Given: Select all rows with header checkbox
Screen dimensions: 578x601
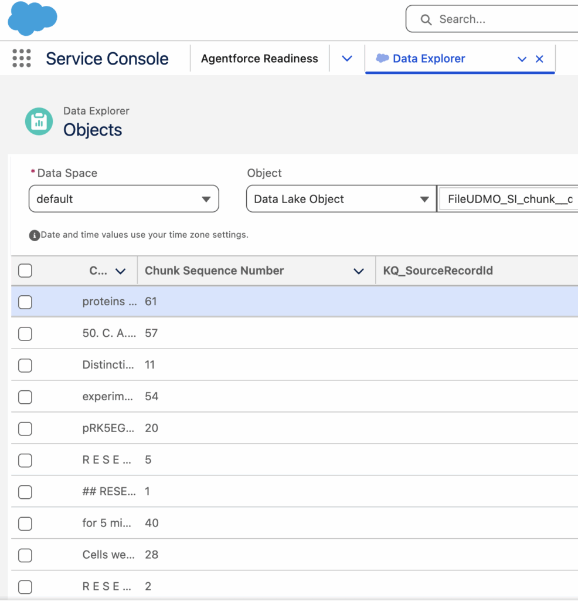Looking at the screenshot, I should tap(25, 271).
